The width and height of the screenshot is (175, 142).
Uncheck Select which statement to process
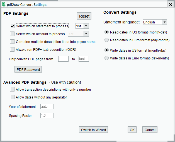12,26
